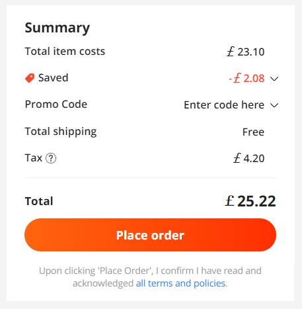Click the Enter code here text
302x309 pixels.
(224, 105)
